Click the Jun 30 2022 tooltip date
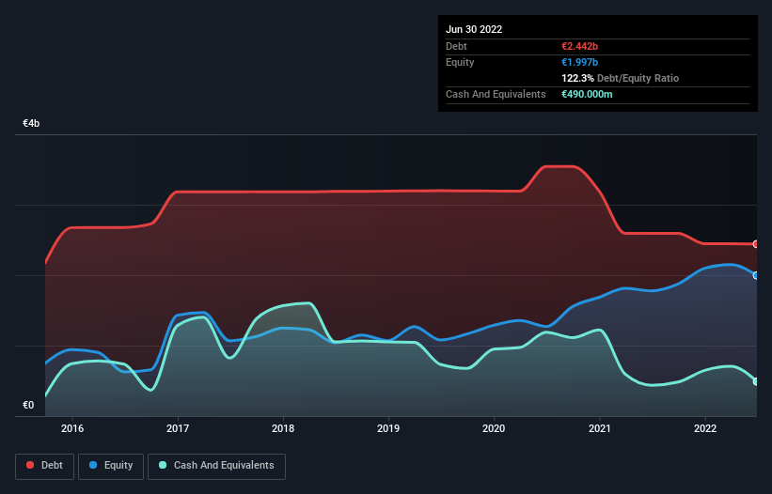 474,29
